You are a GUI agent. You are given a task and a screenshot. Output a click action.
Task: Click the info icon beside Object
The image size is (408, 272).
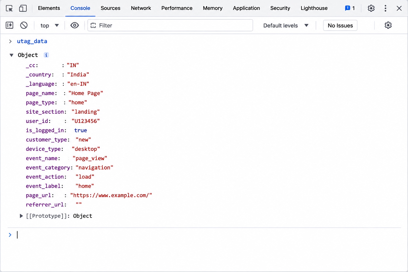pyautogui.click(x=46, y=55)
